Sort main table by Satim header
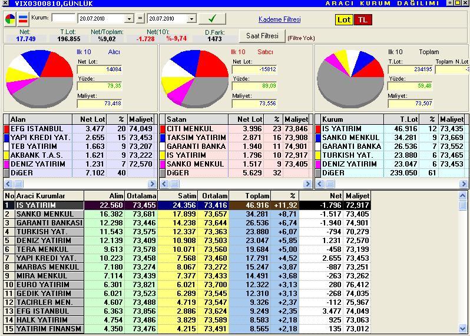 point(178,196)
